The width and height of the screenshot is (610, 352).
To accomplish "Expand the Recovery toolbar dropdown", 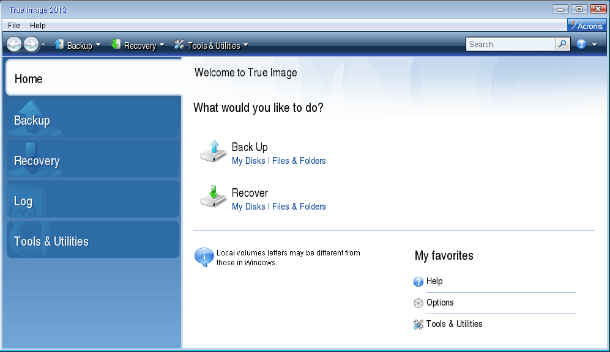I will (162, 45).
